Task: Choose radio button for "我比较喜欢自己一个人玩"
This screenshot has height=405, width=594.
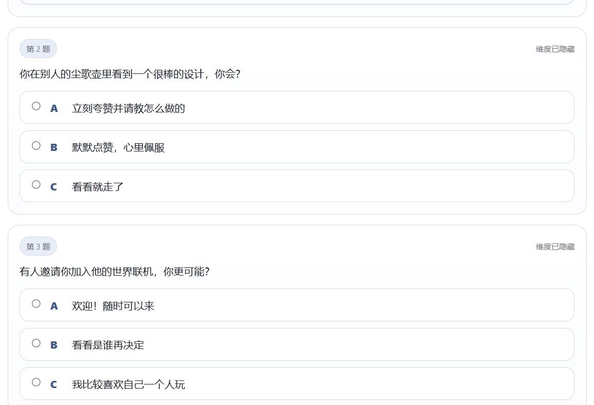Action: [x=36, y=382]
